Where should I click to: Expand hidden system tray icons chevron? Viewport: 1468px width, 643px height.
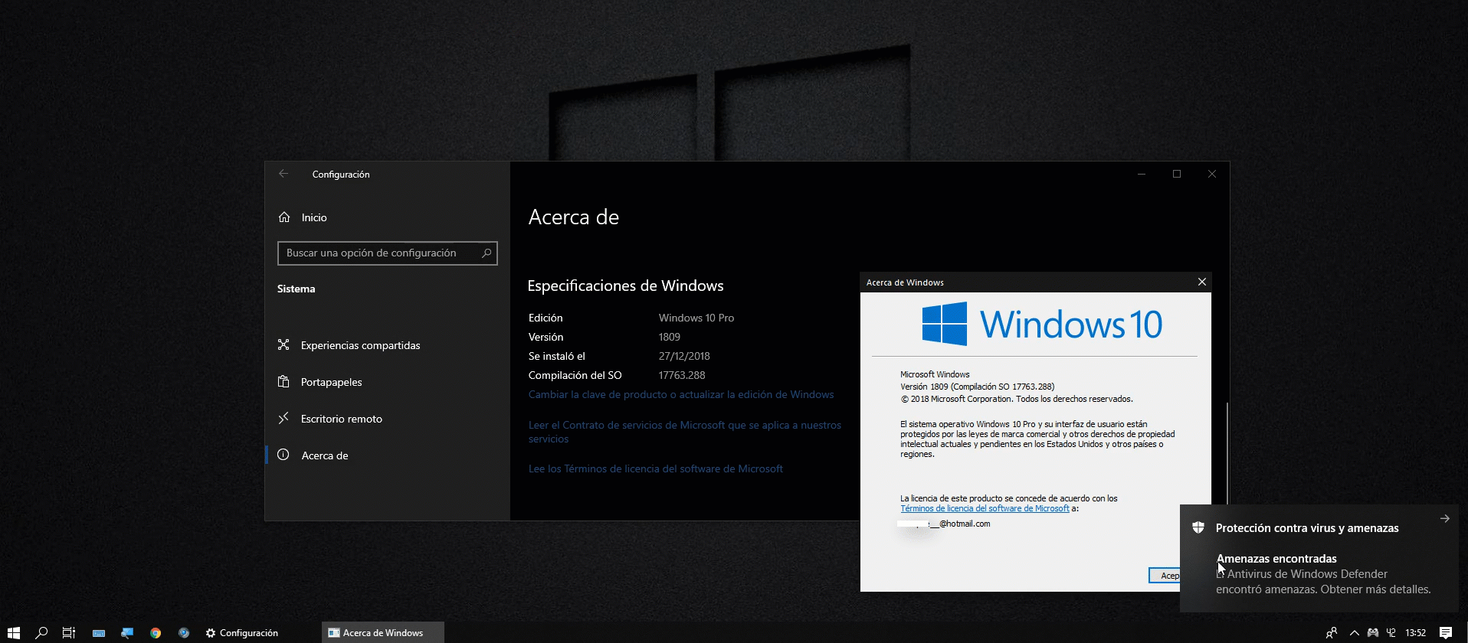1354,633
